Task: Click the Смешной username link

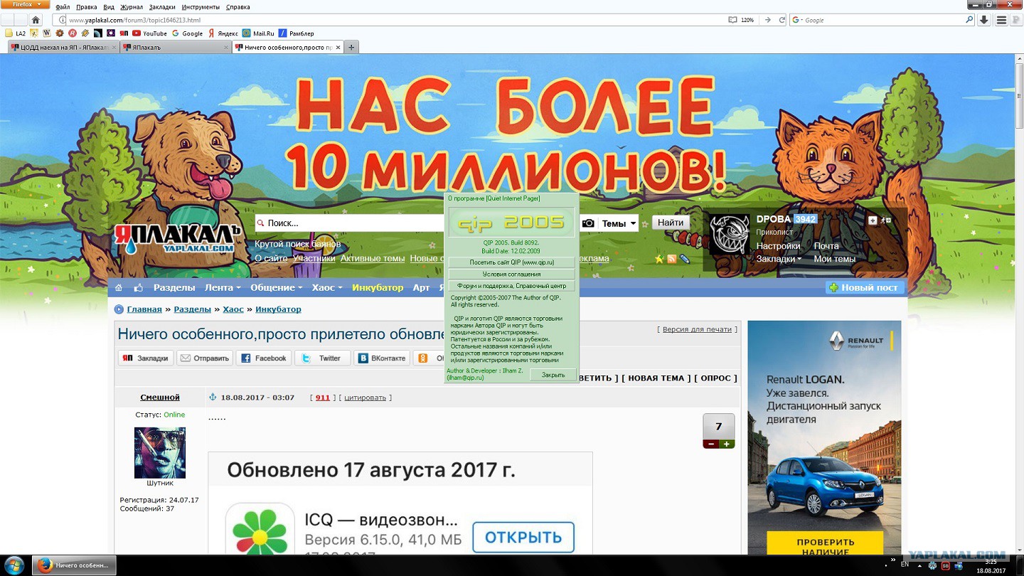Action: [160, 398]
